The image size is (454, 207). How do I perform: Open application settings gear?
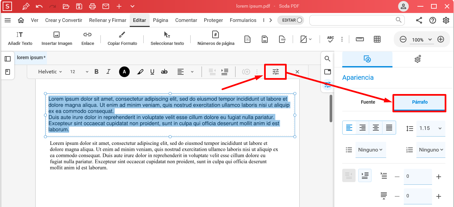tap(446, 20)
